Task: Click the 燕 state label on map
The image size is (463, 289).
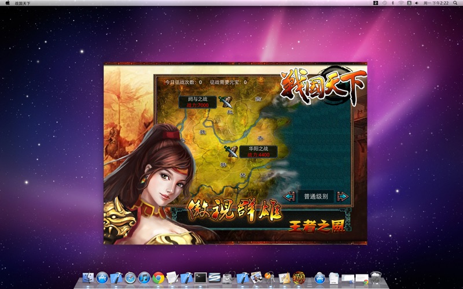Action: click(259, 99)
